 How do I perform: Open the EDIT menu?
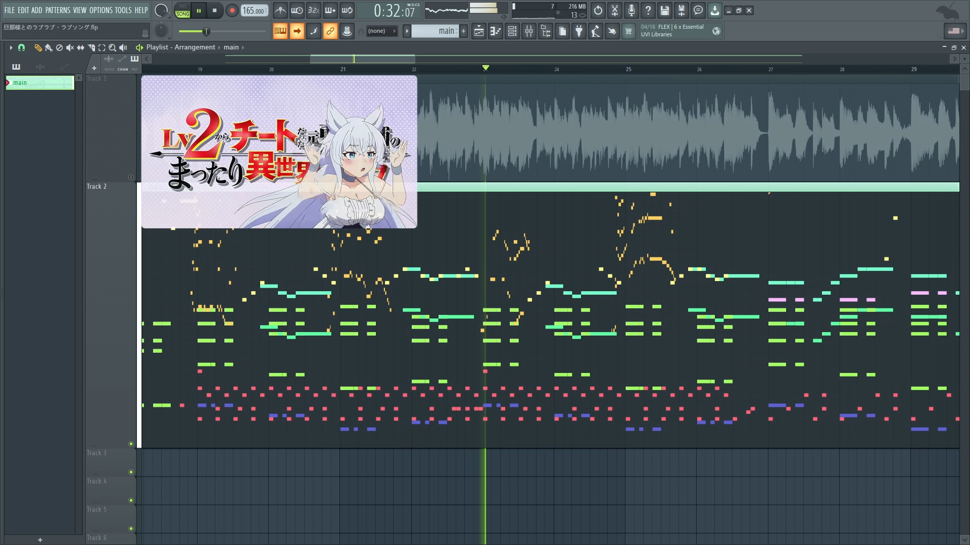[23, 10]
